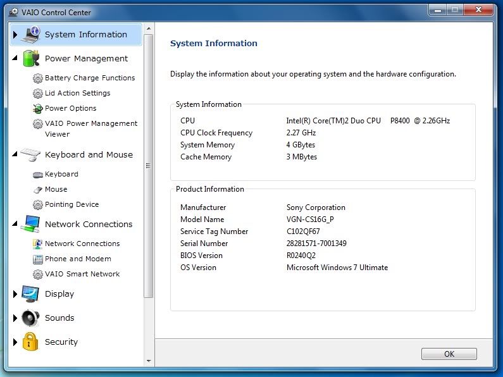Expand the Security section arrow
Image resolution: width=503 pixels, height=377 pixels.
click(15, 342)
